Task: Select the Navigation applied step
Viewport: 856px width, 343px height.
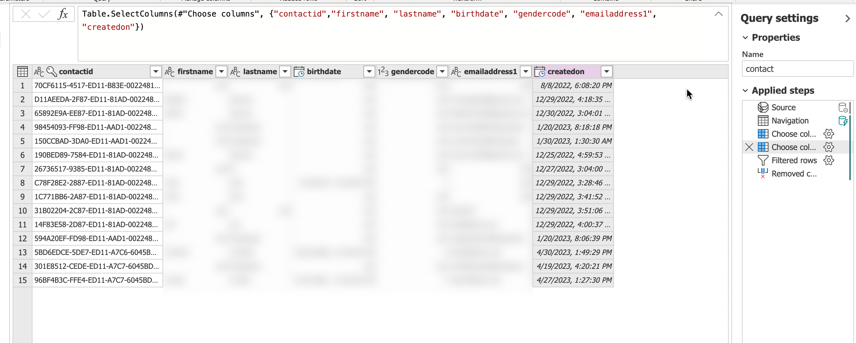Action: 790,121
